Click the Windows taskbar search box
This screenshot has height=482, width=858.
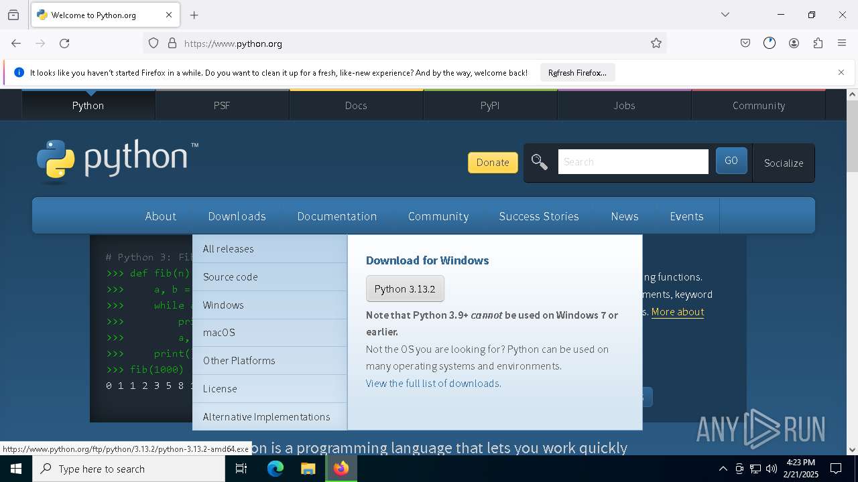129,469
